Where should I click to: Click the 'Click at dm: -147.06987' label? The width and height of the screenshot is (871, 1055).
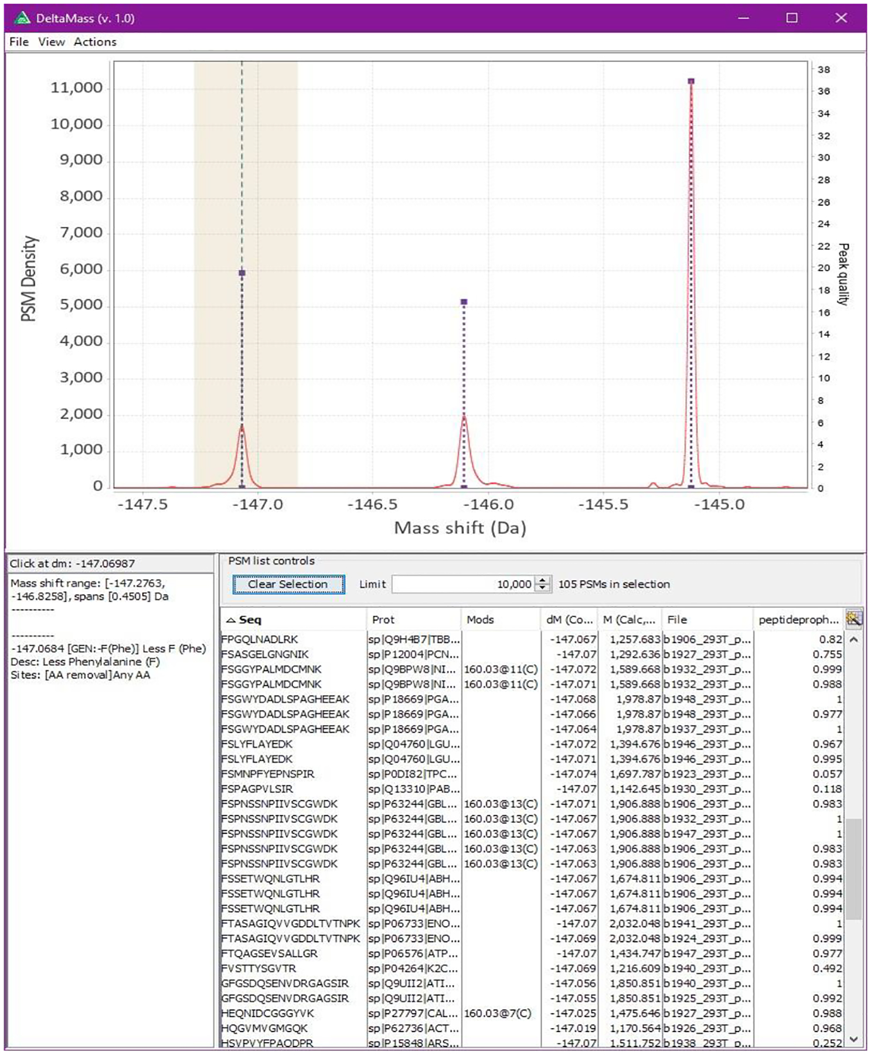click(x=72, y=564)
